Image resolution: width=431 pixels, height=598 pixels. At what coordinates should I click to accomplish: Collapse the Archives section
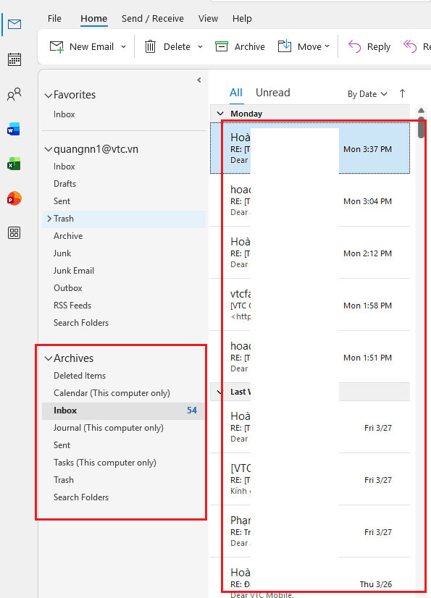point(48,358)
